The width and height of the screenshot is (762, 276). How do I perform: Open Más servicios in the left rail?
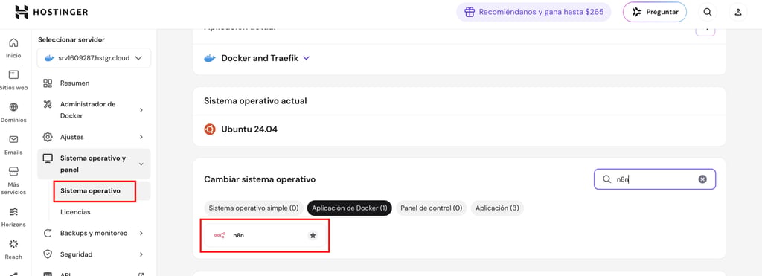tap(13, 181)
